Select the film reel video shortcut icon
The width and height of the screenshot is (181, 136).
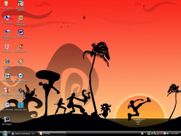pos(21,93)
